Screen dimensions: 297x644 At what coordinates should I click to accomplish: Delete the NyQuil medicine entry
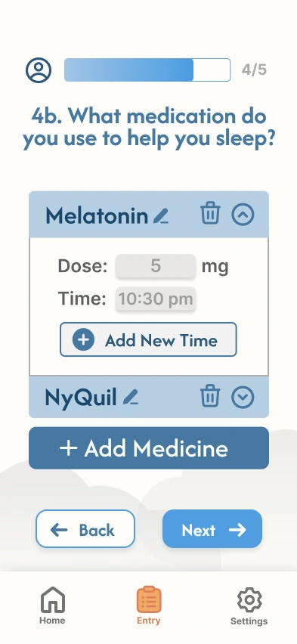point(210,396)
